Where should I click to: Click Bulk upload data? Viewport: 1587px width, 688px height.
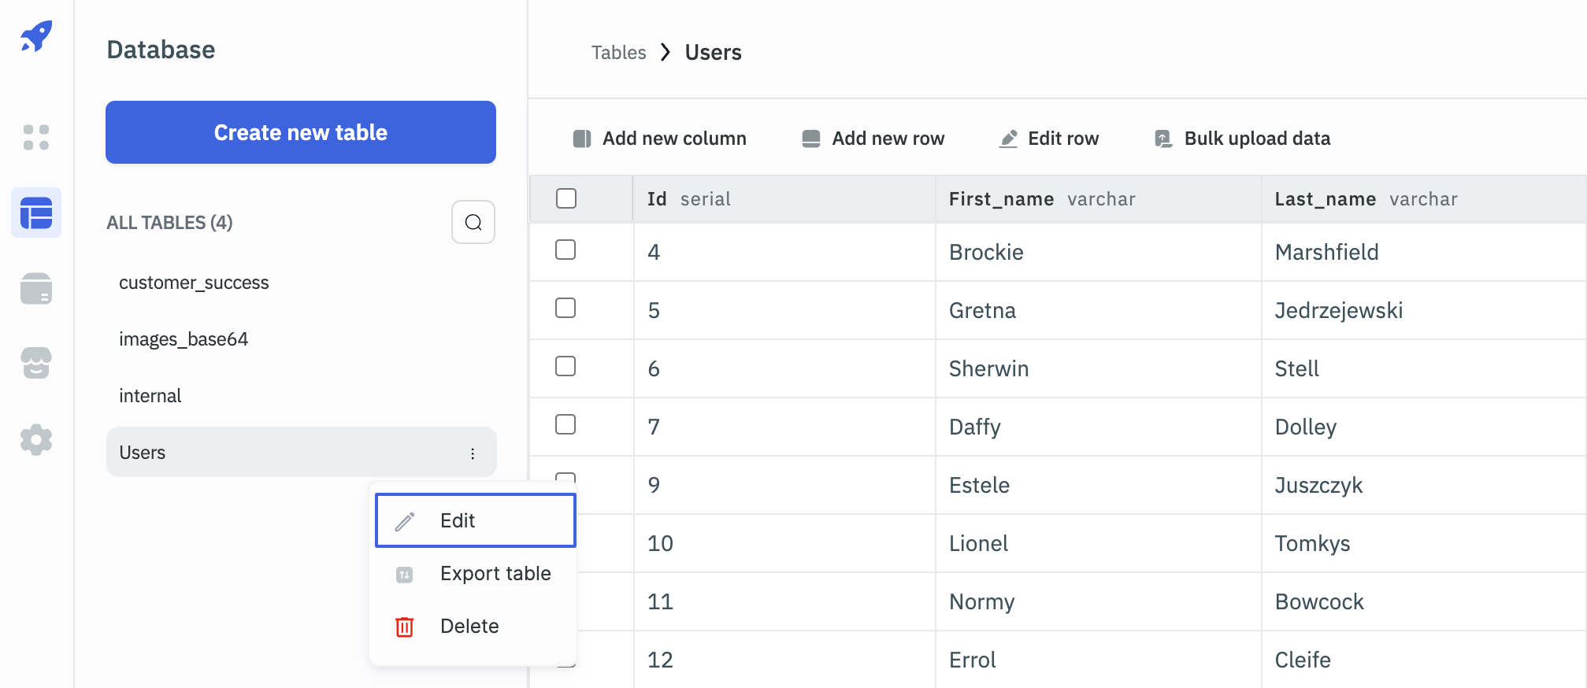click(1242, 139)
